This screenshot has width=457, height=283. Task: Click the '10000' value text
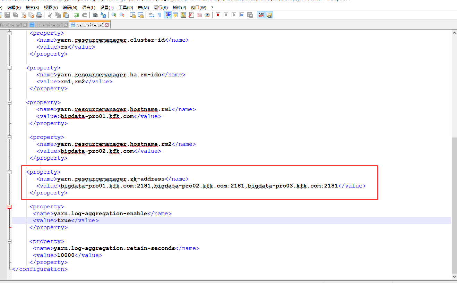pyautogui.click(x=66, y=255)
